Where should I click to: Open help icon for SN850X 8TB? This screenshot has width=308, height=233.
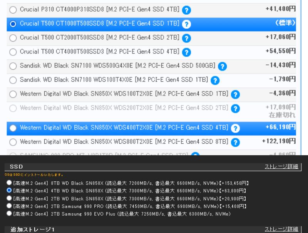coord(235,142)
